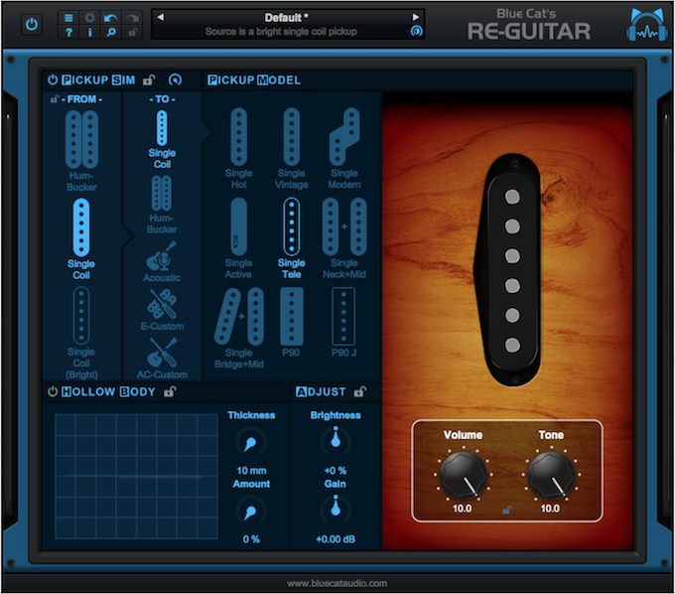Click the lock icon in top toolbar
Screen dimensions: 675x594
(x=132, y=32)
